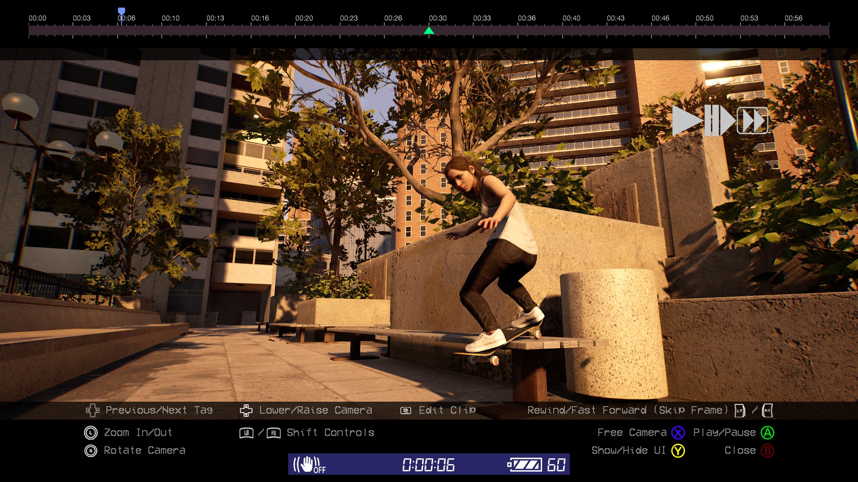Click the d-pad Lower/Raise Camera icon
Viewport: 858px width, 482px height.
point(246,410)
